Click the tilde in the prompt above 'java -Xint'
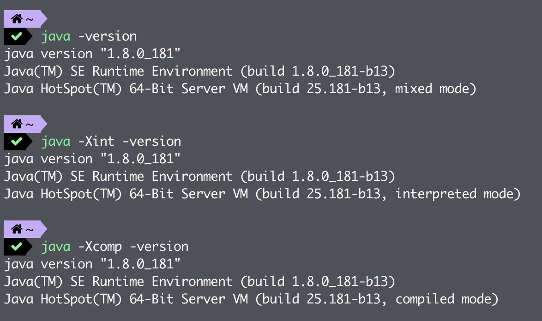This screenshot has width=542, height=321. click(30, 125)
